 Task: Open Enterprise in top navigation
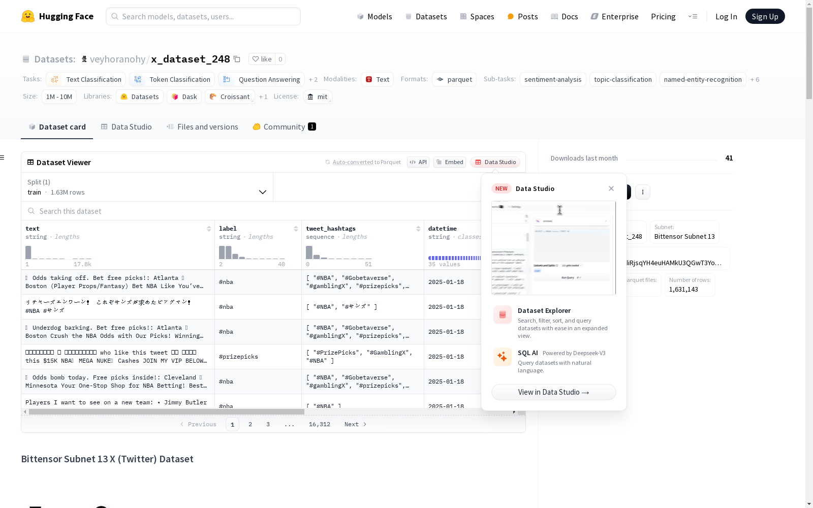(x=614, y=16)
